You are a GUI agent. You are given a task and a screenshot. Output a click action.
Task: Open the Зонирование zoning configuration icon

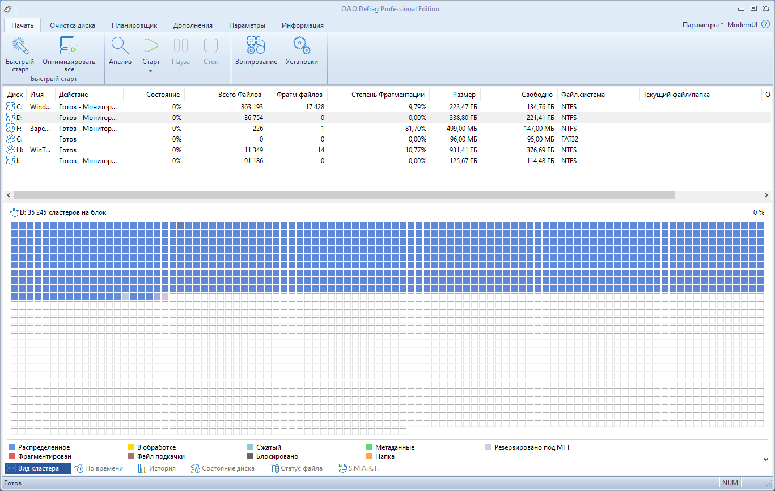pyautogui.click(x=255, y=45)
